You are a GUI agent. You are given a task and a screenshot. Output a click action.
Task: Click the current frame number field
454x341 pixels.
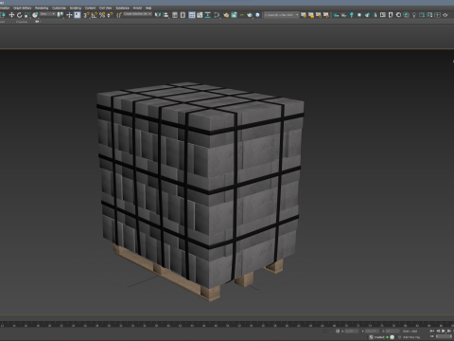tap(444, 336)
